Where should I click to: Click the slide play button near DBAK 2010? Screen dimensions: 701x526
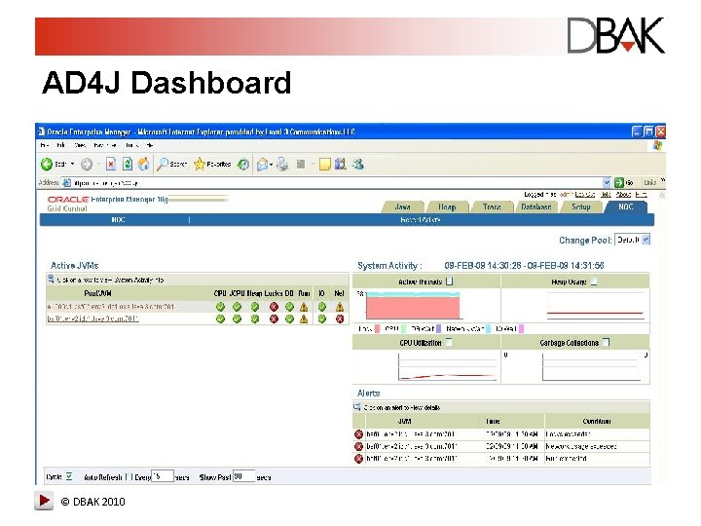click(x=44, y=501)
